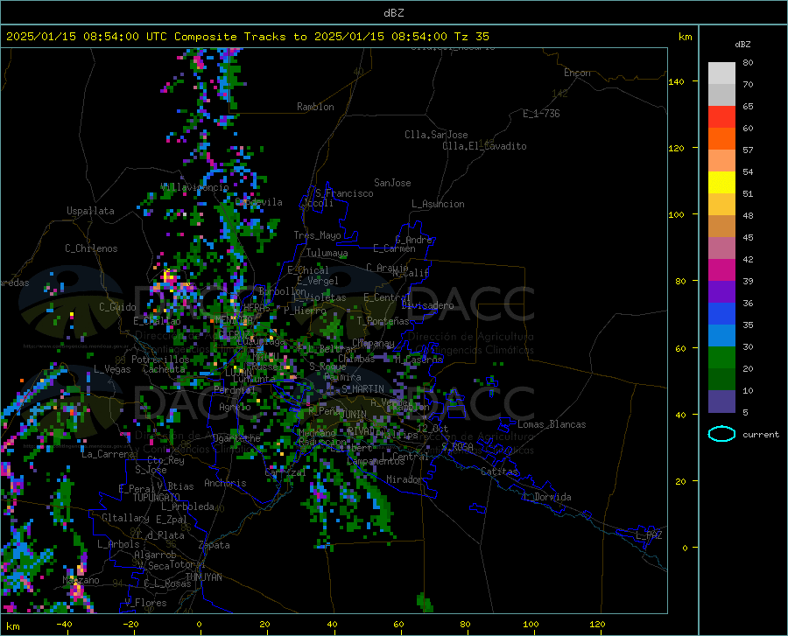Click the green 30 dBZ legend swatch
Viewport: 788px width, 636px height.
point(721,358)
